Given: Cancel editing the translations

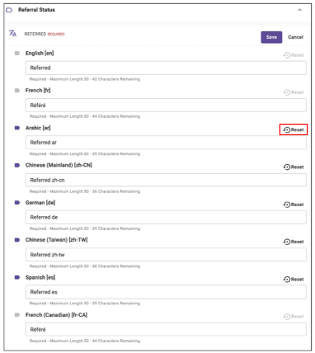Looking at the screenshot, I should point(295,37).
